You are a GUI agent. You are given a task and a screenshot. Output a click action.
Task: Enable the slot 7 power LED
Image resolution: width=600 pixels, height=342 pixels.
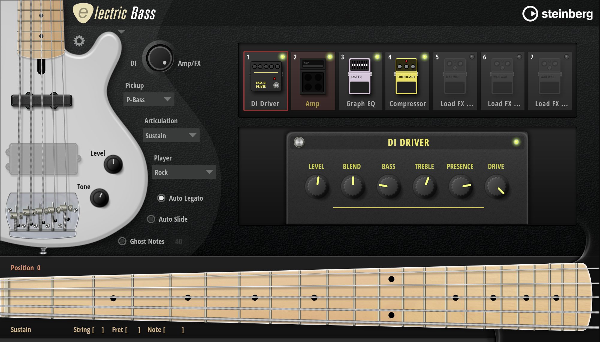point(567,57)
